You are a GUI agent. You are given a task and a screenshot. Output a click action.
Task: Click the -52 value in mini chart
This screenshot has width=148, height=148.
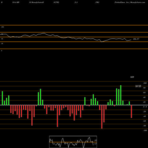pos(95,140)
